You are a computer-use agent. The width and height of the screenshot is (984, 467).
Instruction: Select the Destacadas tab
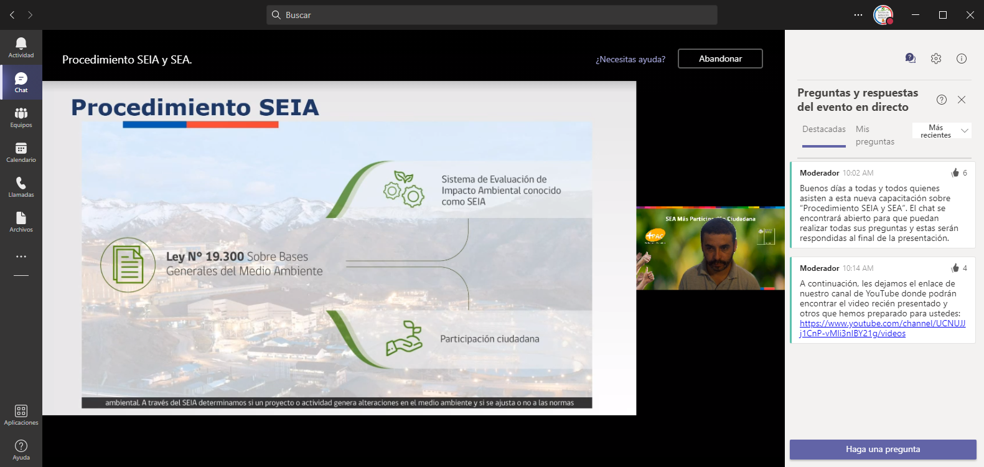(823, 130)
